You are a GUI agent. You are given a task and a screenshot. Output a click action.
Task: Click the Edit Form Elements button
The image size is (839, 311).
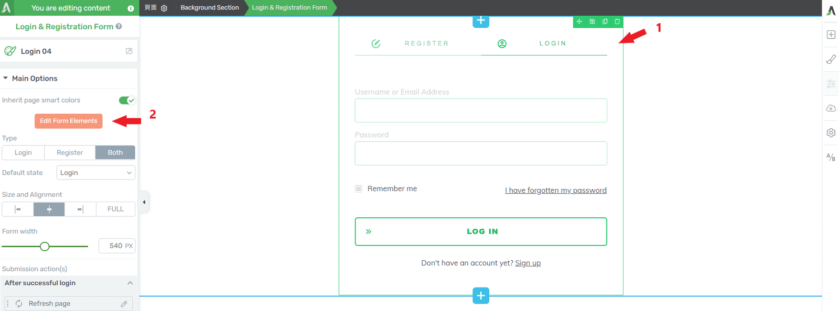(69, 121)
